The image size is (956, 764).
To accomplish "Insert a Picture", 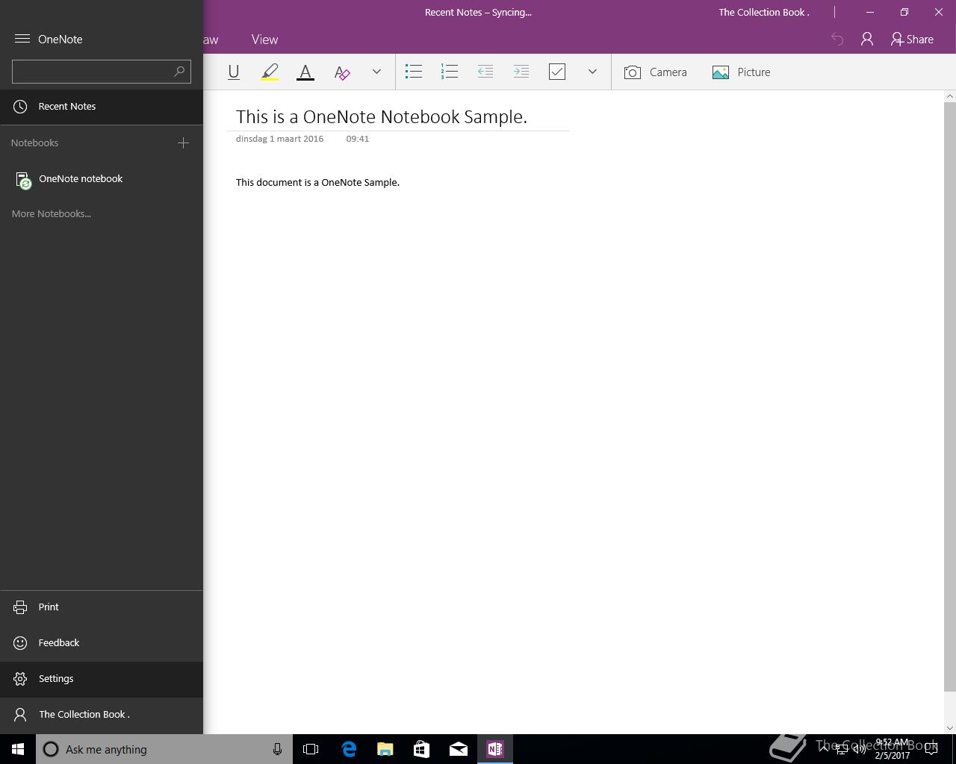I will tap(741, 72).
